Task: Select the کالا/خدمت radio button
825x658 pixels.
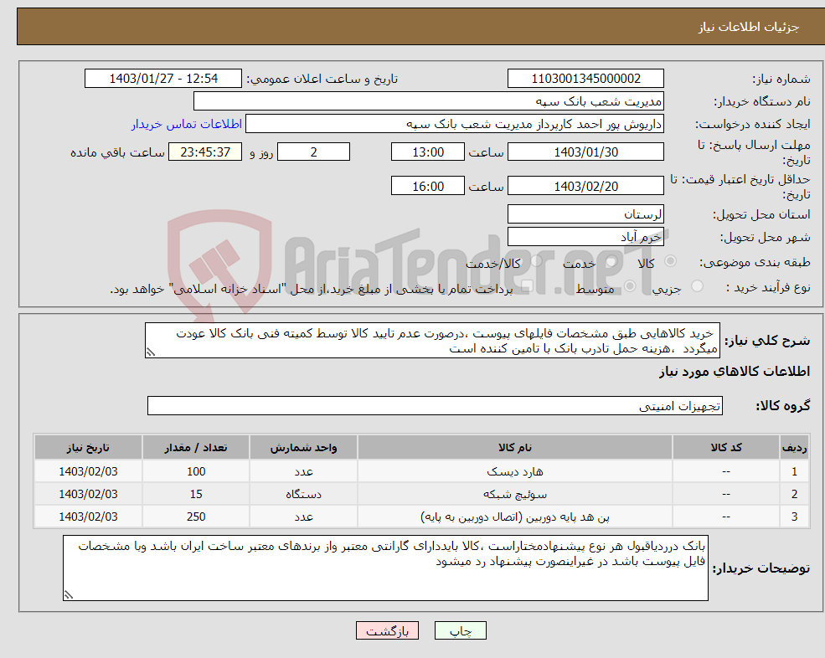Action: pos(537,261)
